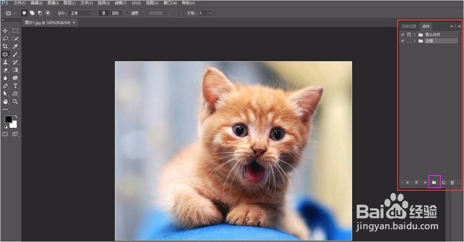Select the Pen tool
This screenshot has width=464, height=242.
pos(5,86)
